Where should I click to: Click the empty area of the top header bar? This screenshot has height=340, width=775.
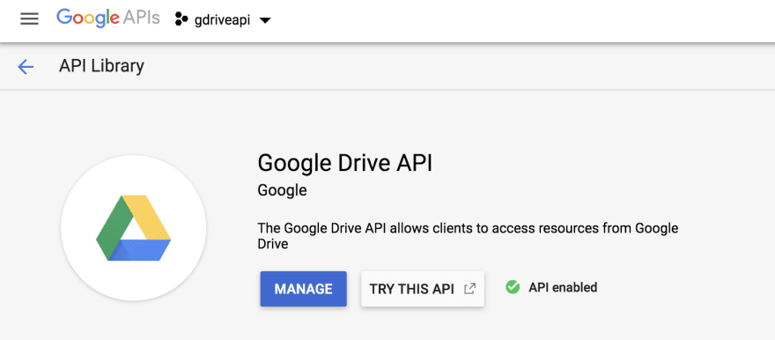tap(519, 21)
